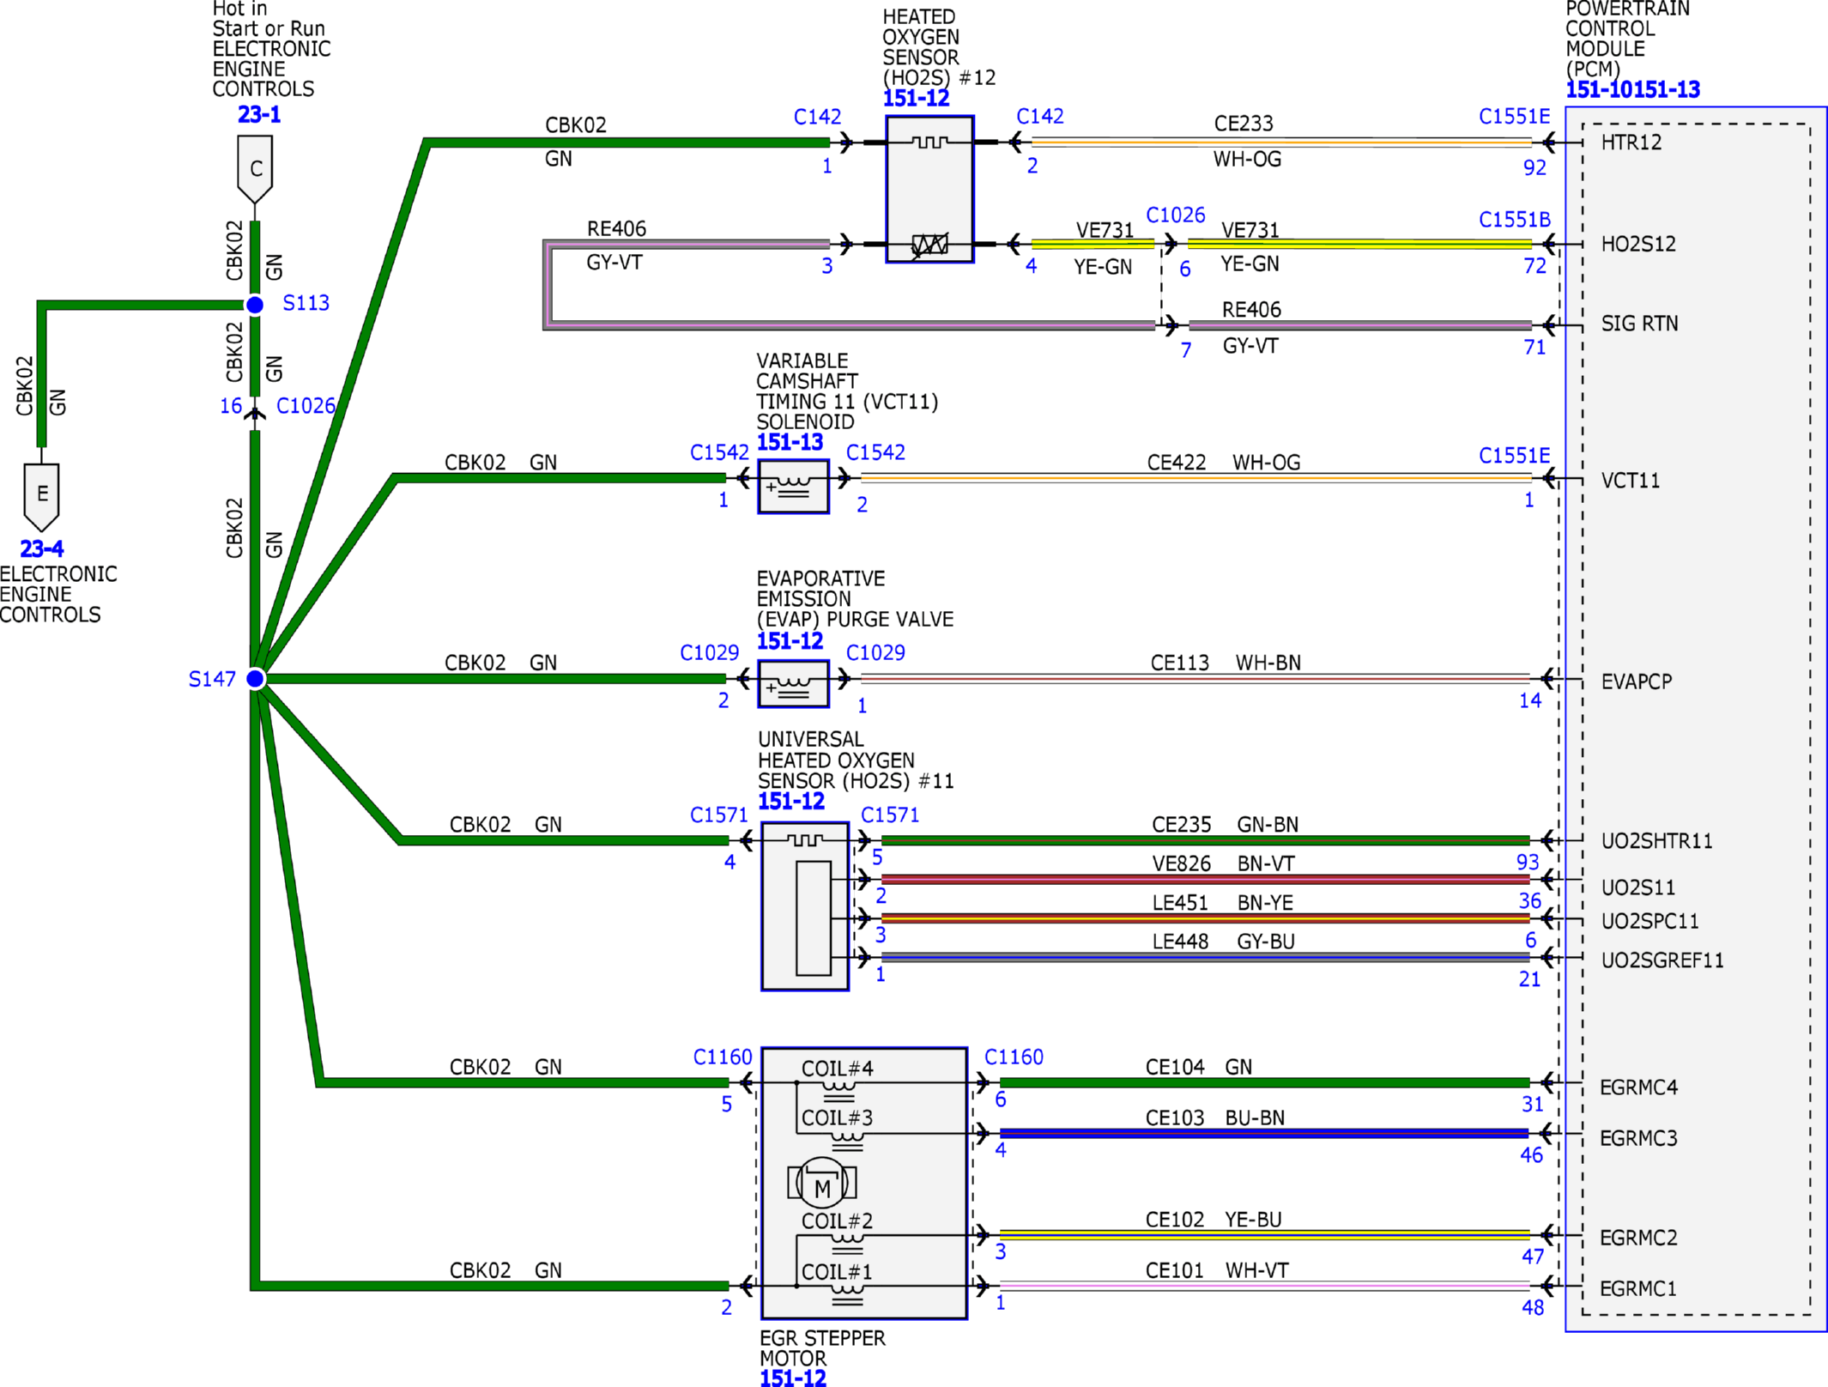The width and height of the screenshot is (1828, 1387).
Task: Click the heater element symbol in HO2S #12
Action: click(929, 142)
